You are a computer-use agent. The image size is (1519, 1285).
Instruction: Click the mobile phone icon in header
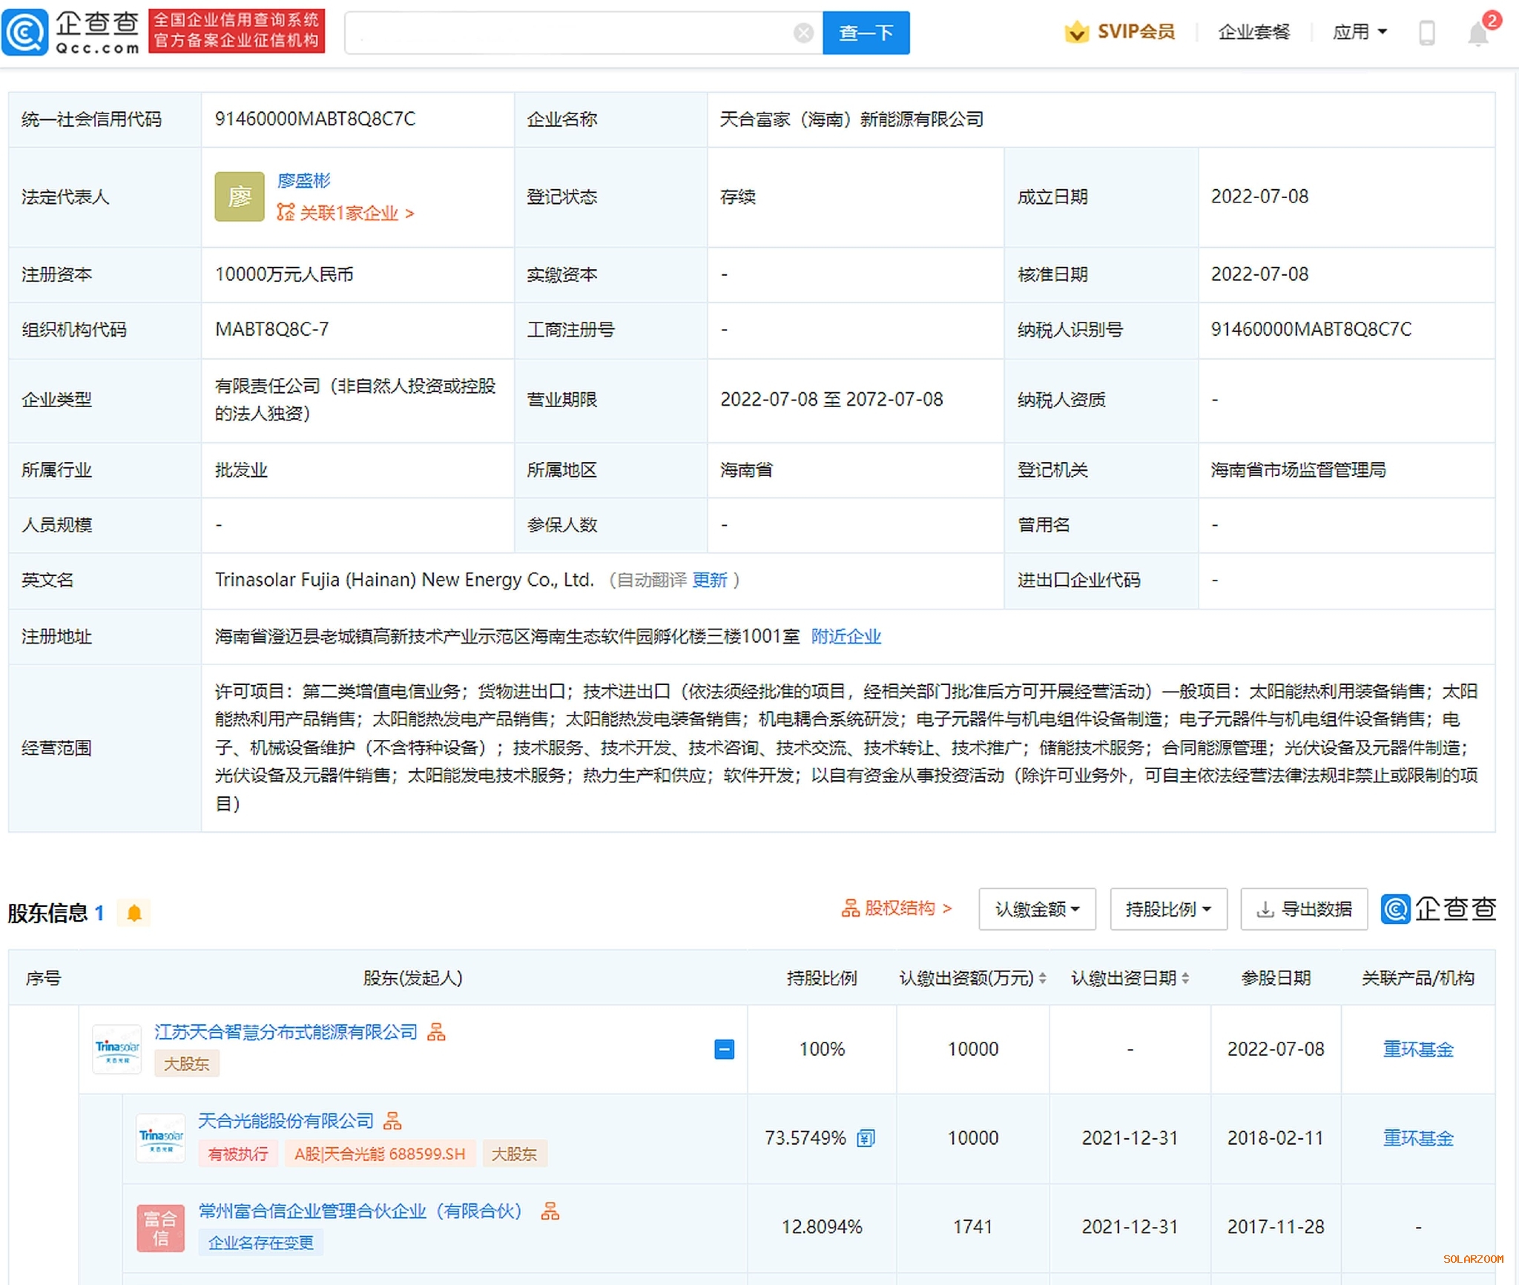click(1426, 33)
